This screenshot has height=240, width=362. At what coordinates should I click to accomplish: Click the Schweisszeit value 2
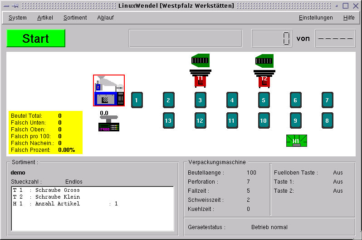pyautogui.click(x=248, y=200)
